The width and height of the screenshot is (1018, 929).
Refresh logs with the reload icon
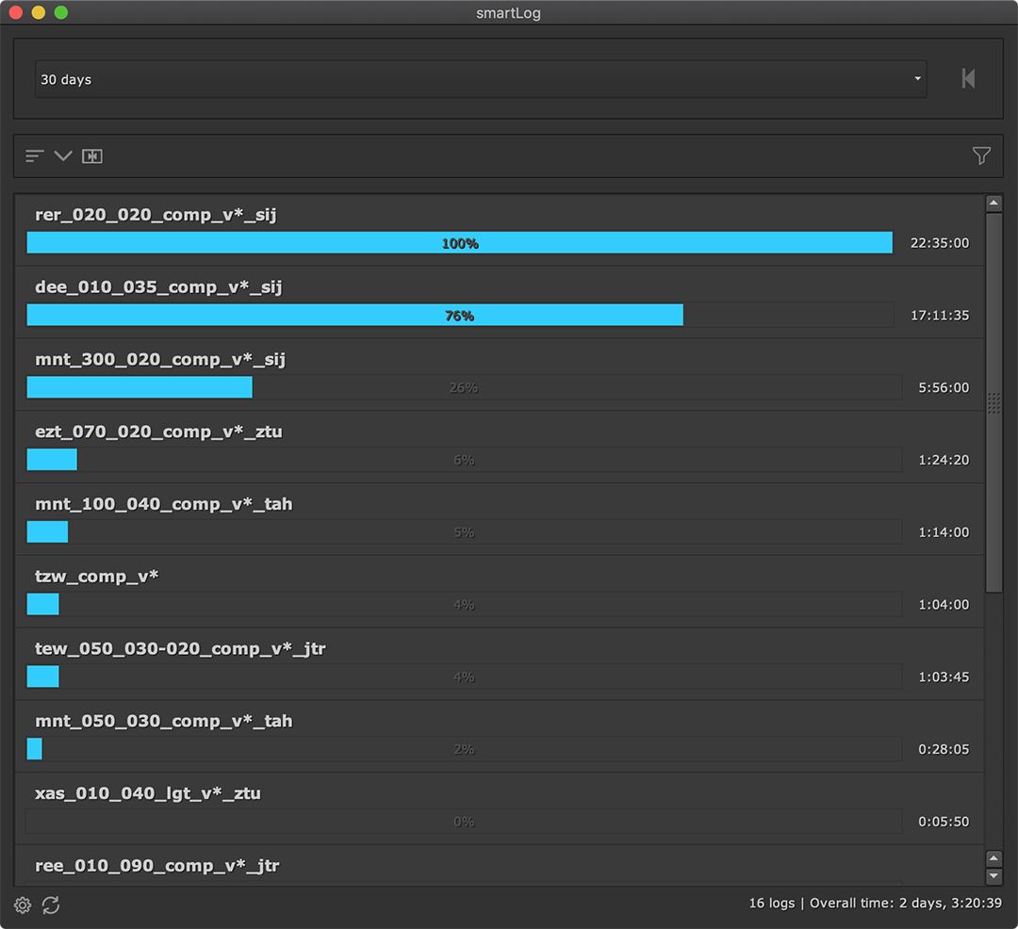51,905
